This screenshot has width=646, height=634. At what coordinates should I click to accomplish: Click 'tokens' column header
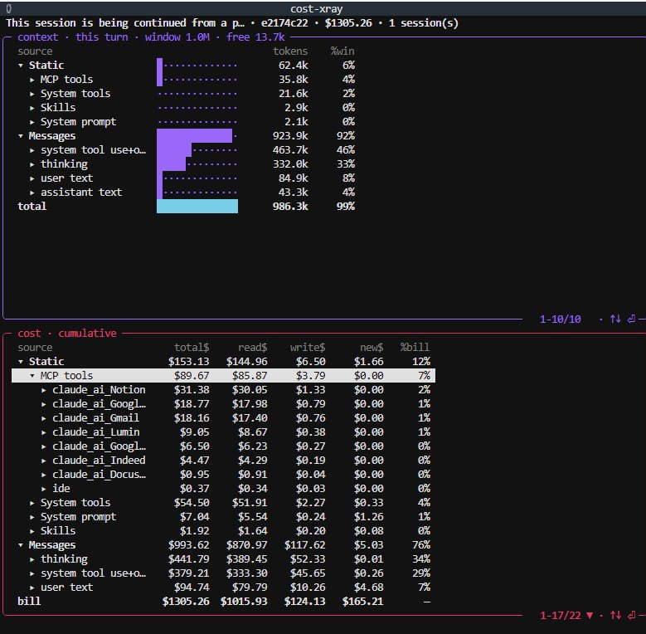pyautogui.click(x=290, y=51)
